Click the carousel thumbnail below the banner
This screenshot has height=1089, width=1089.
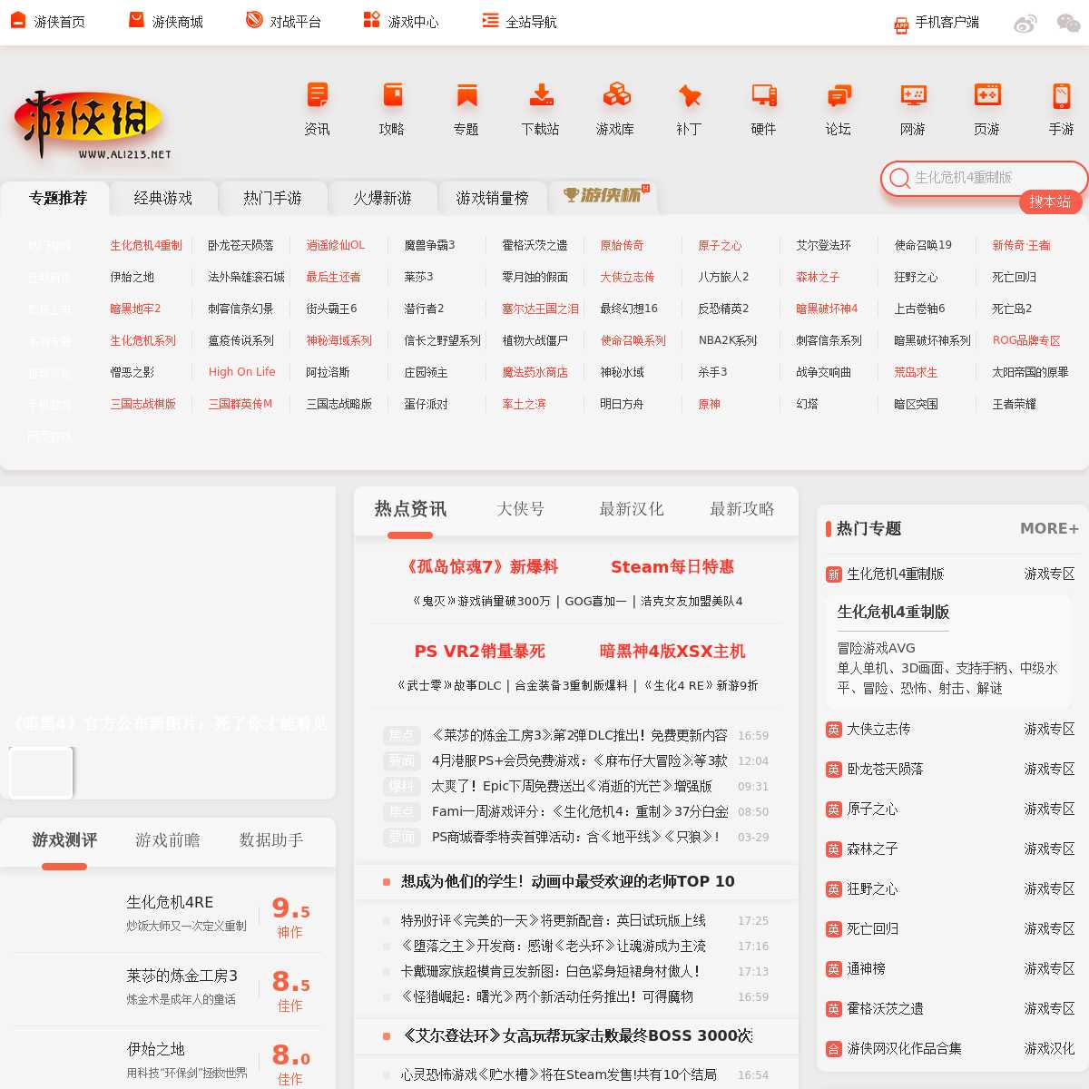tap(41, 772)
